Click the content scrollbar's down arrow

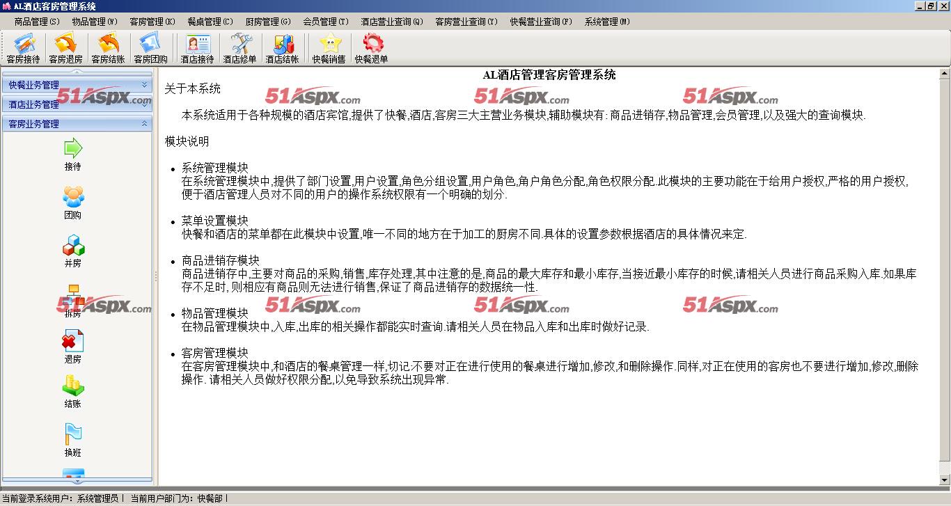click(944, 480)
